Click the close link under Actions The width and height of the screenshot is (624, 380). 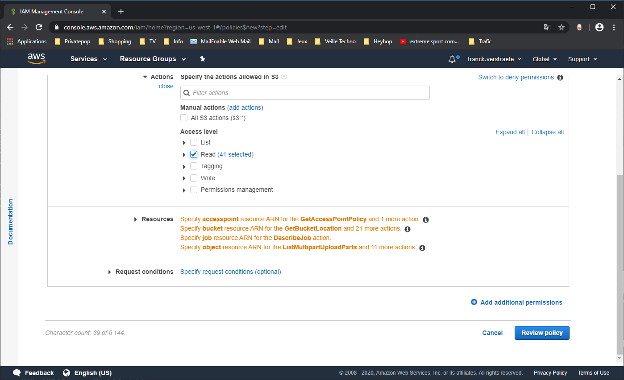pyautogui.click(x=166, y=86)
